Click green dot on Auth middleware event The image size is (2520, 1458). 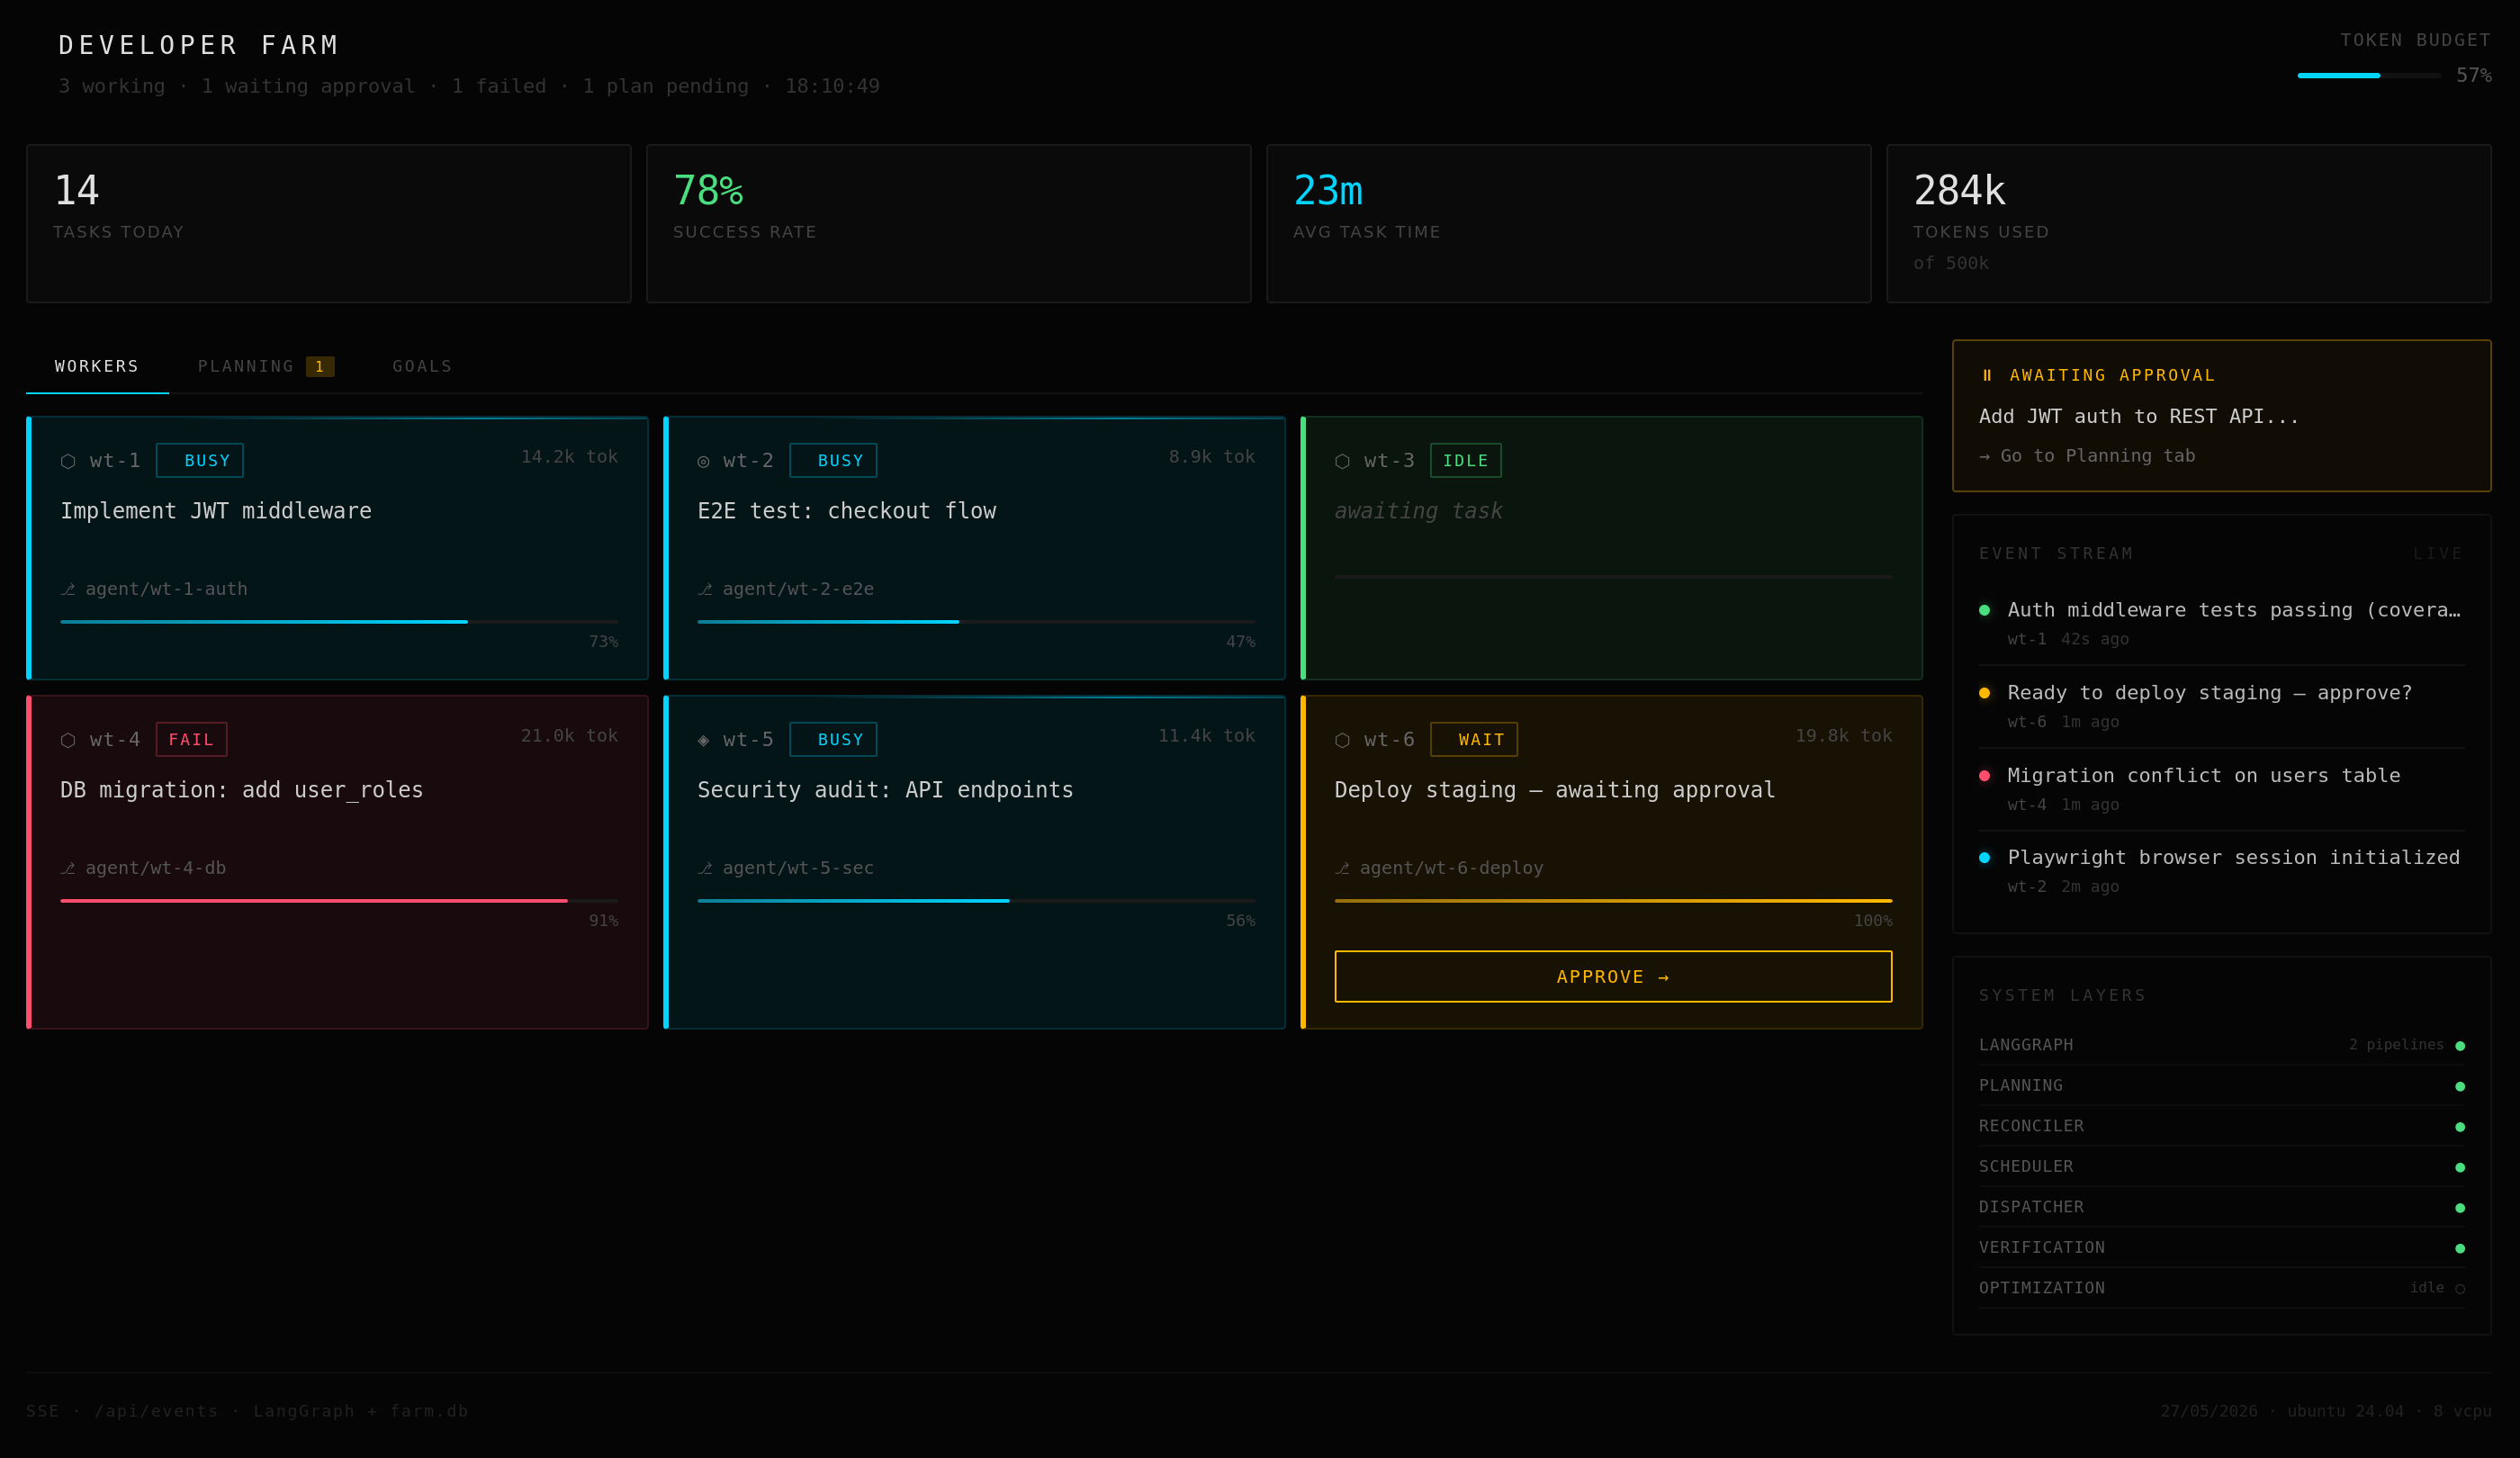click(x=1984, y=610)
